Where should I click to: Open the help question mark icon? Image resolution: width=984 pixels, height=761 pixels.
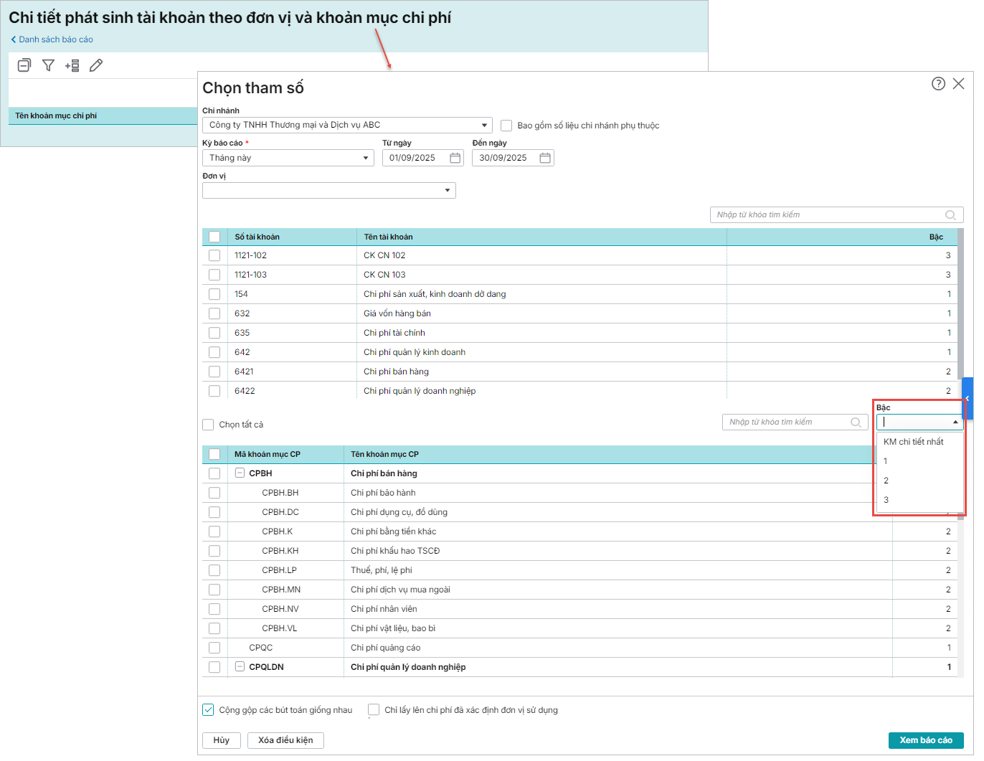(938, 84)
